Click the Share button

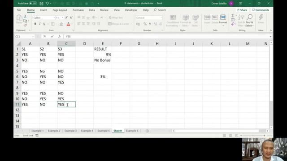tap(242, 10)
